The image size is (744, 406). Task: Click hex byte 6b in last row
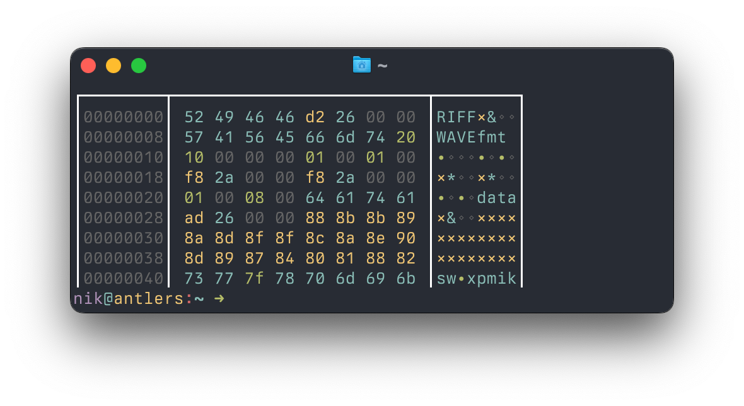(x=405, y=279)
